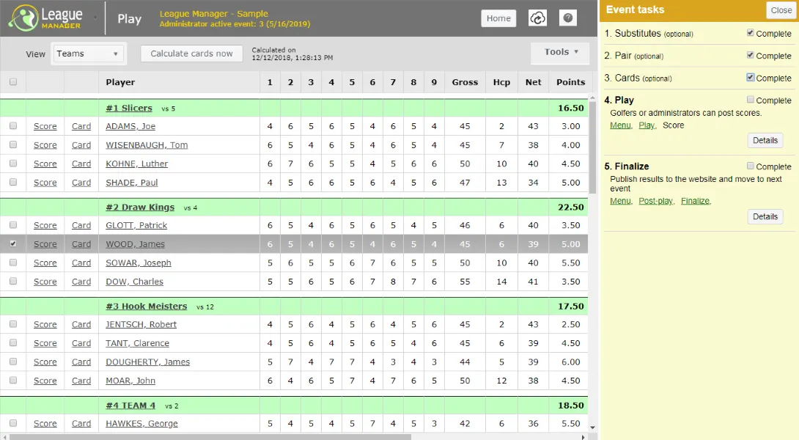This screenshot has width=799, height=440.
Task: Uncheck Complete for the Cards task
Action: tap(751, 77)
